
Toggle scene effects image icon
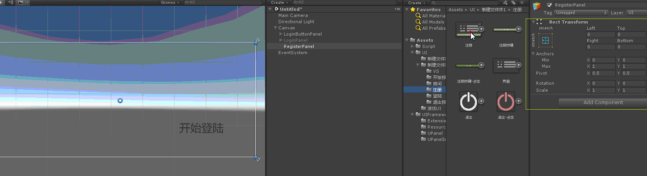(21, 2)
